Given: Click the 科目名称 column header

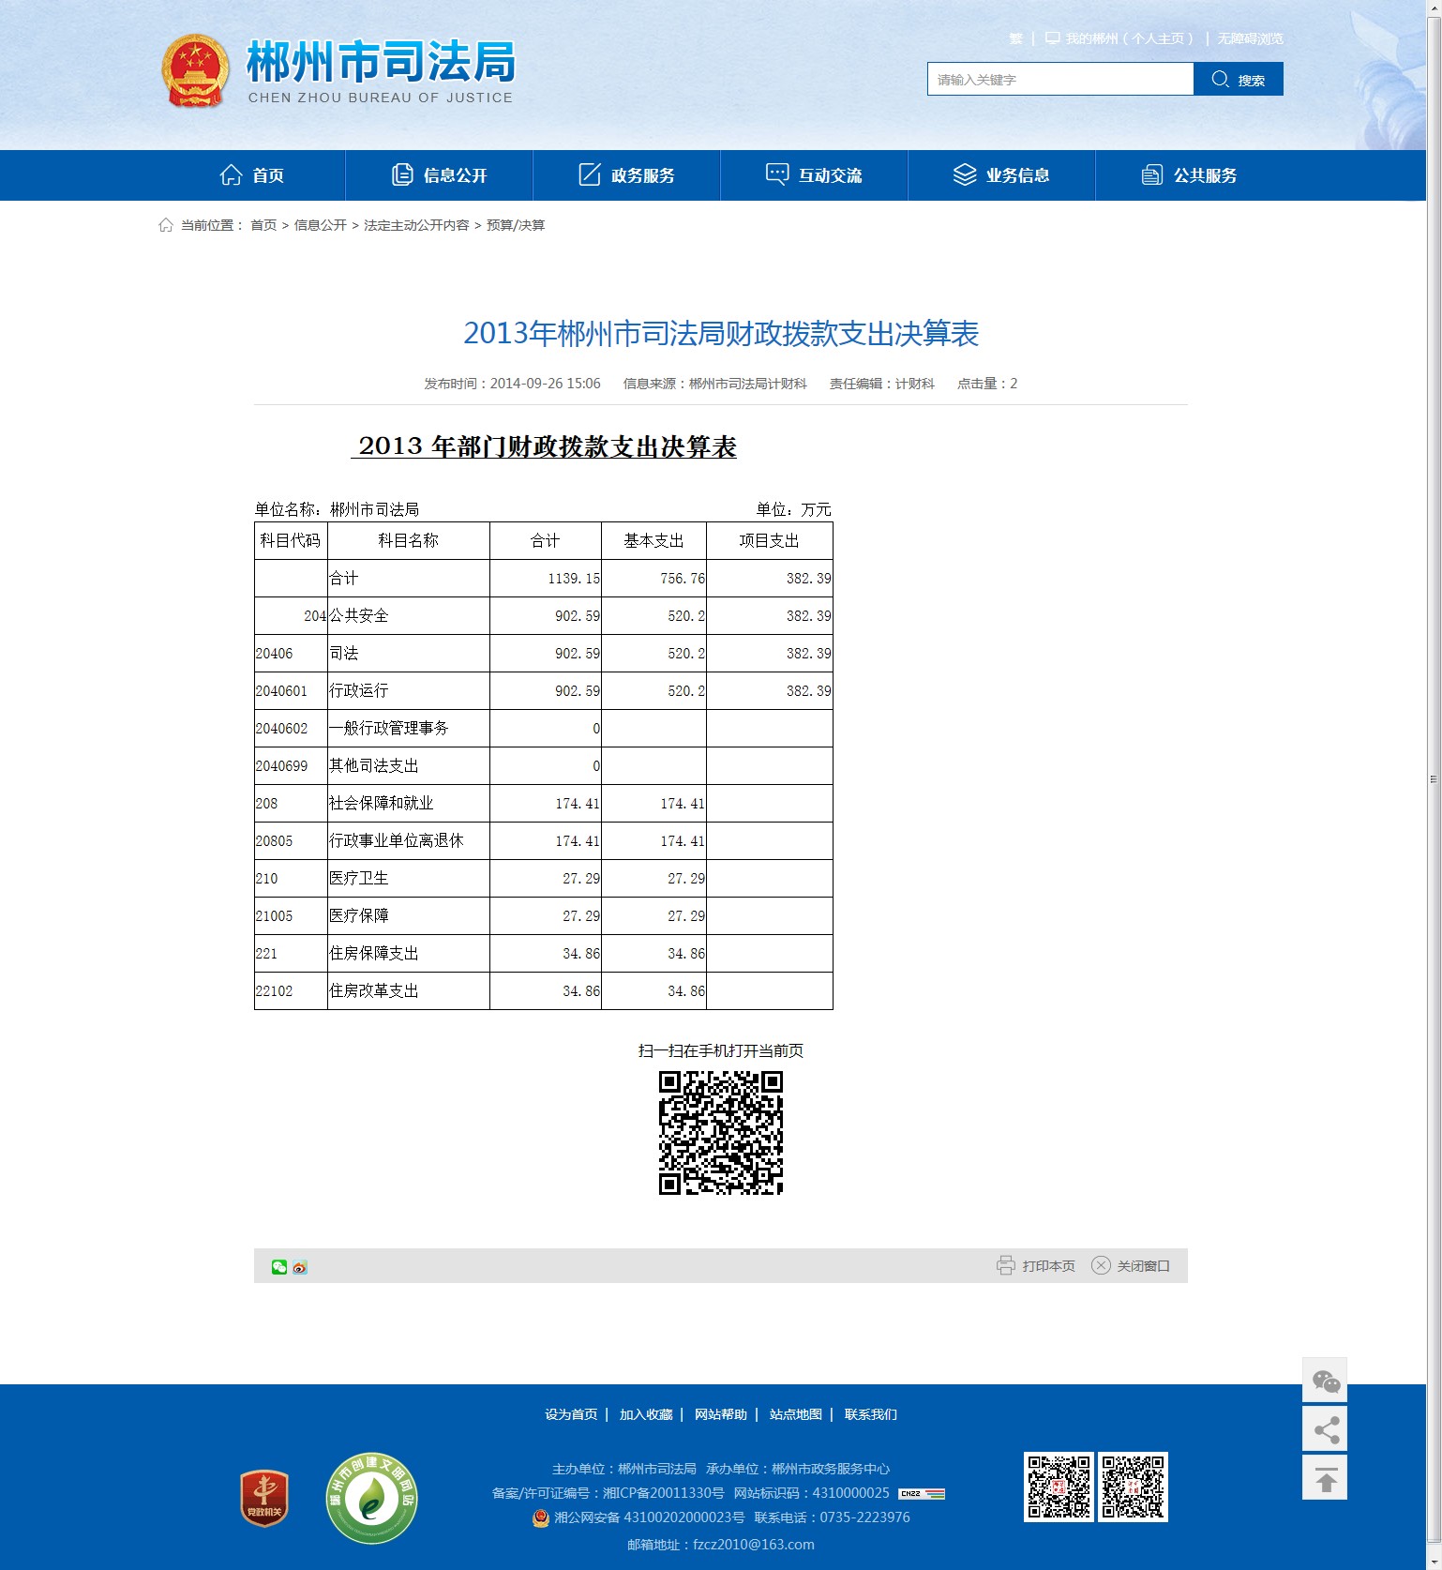Looking at the screenshot, I should (409, 540).
